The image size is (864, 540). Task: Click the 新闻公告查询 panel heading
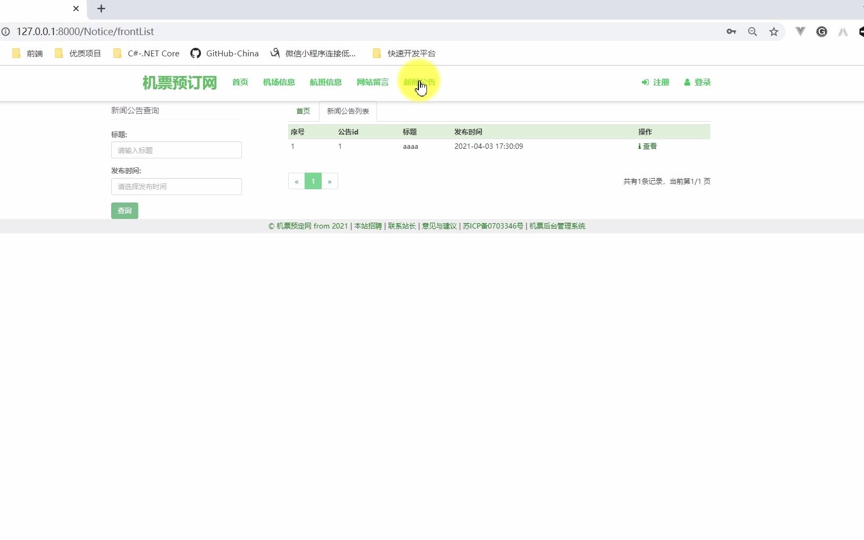[x=135, y=111]
